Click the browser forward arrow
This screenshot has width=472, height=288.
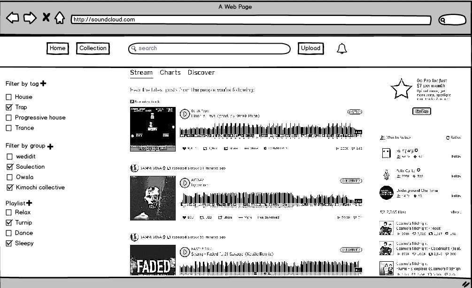30,18
